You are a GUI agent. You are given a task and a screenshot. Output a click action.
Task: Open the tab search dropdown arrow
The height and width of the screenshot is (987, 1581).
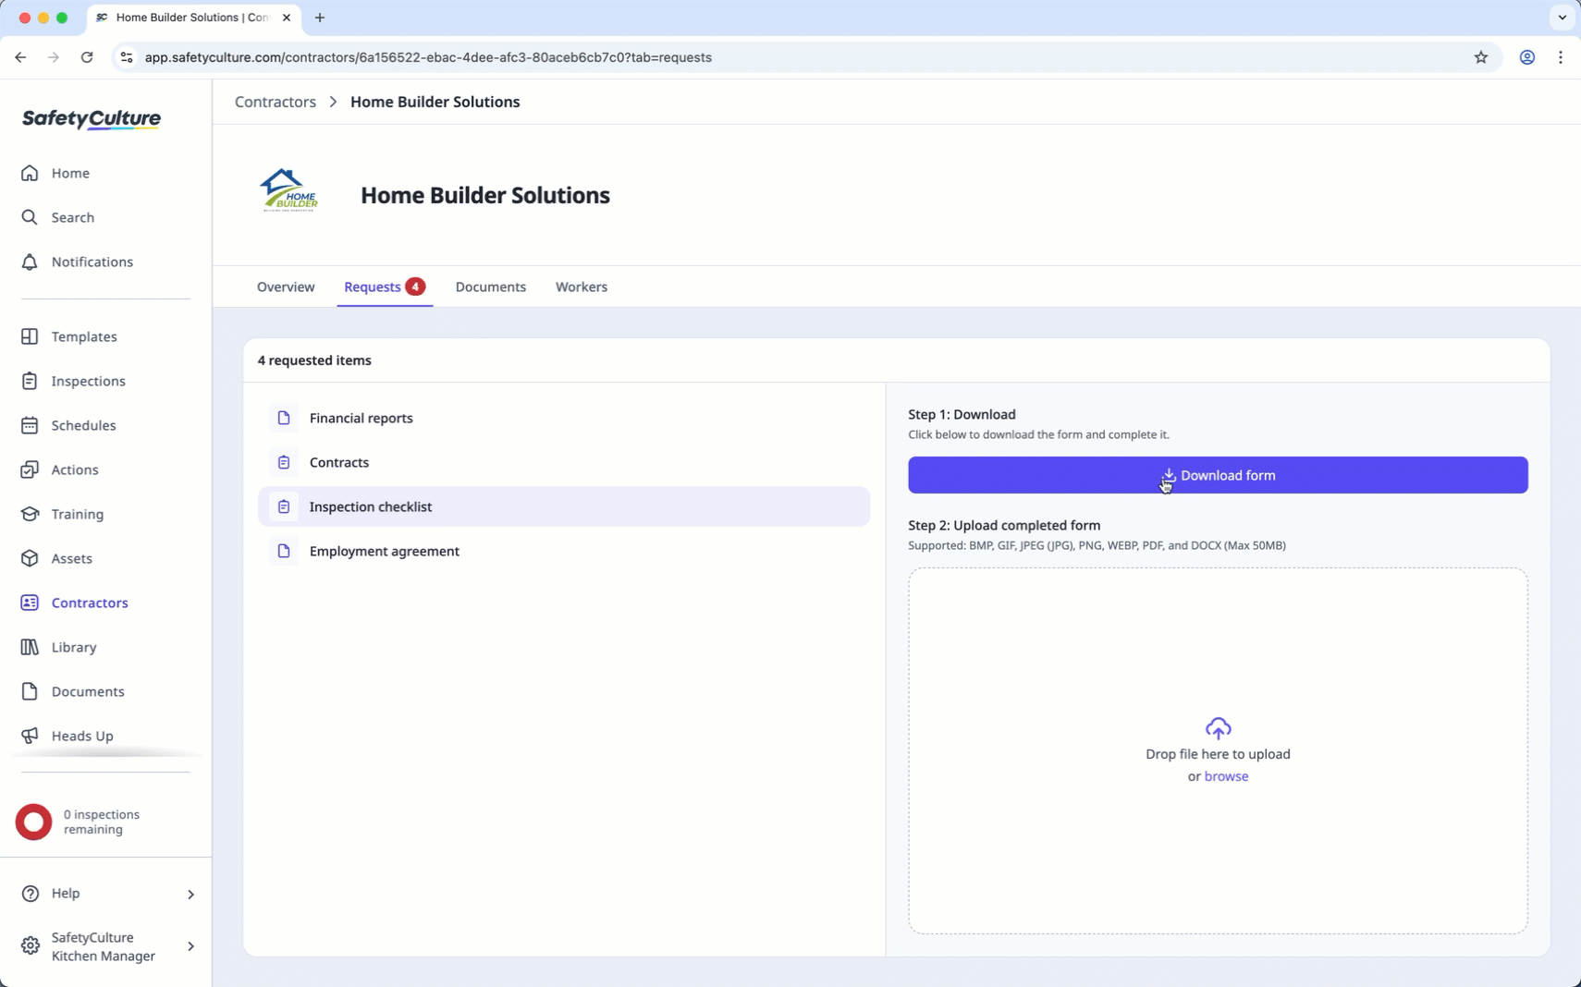point(1563,18)
